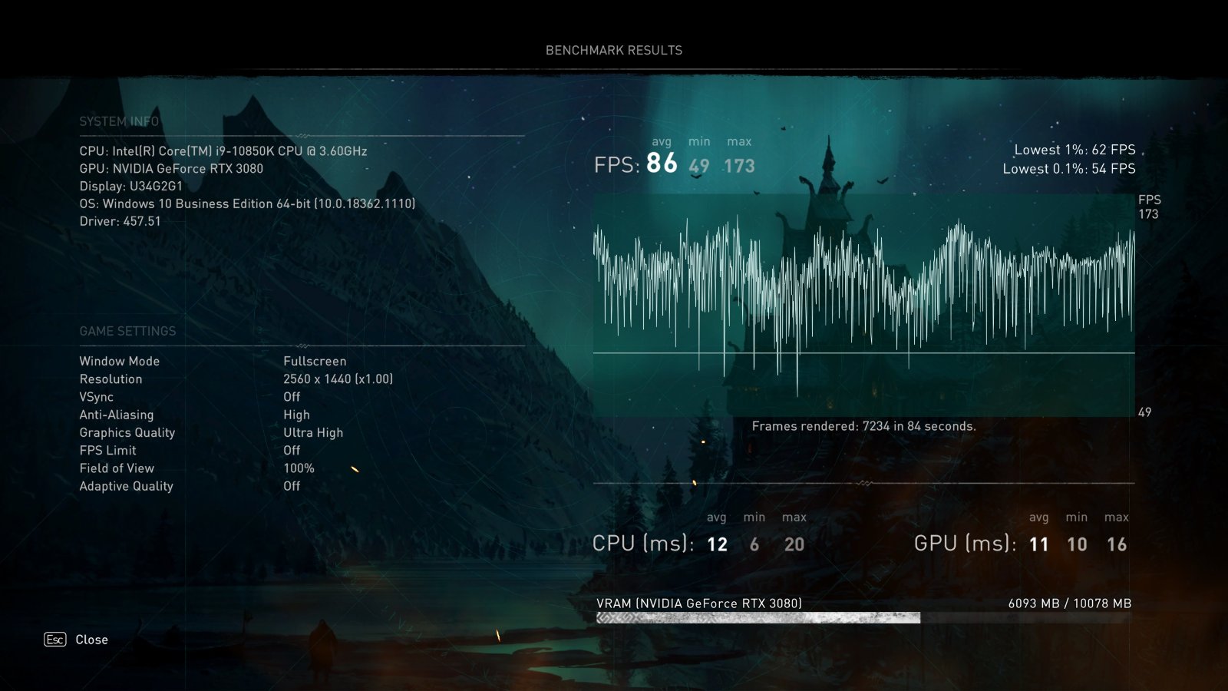Click the Graphics Quality label
This screenshot has height=691, width=1228.
(x=127, y=432)
